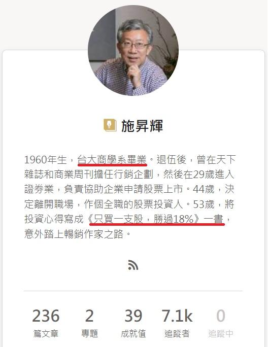This screenshot has width=268, height=347.
Task: Click the bio line starting with 證券業
Action: [129, 190]
